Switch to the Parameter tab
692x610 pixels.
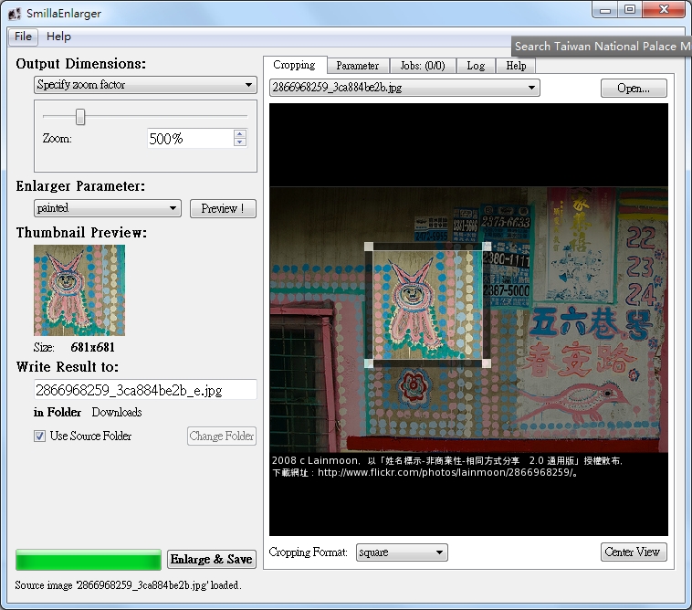point(358,66)
